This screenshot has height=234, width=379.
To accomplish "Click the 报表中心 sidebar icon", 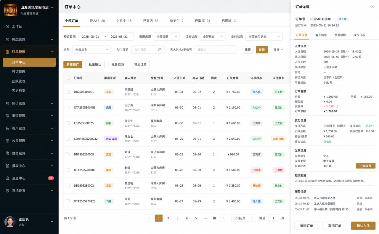I will click(7, 166).
